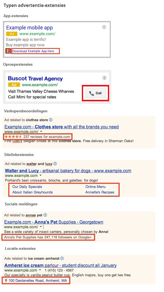The image size is (164, 292).
Task: Open the Online Menu sitelink
Action: click(96, 187)
